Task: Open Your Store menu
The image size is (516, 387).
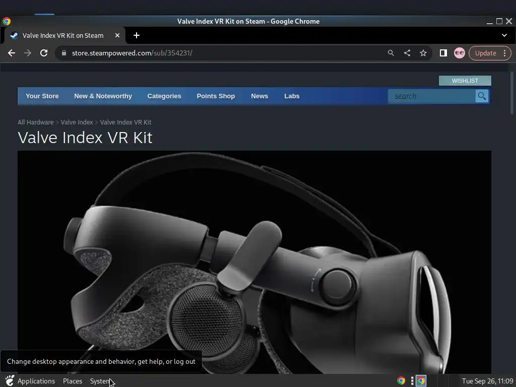Action: 42,96
